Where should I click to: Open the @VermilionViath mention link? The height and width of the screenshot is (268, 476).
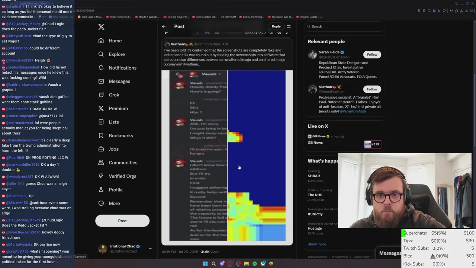[x=353, y=111]
